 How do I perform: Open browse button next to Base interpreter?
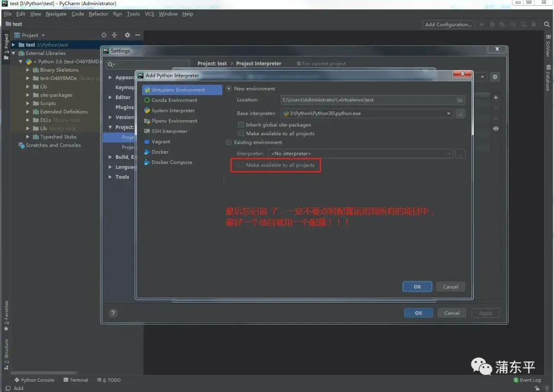tap(460, 114)
